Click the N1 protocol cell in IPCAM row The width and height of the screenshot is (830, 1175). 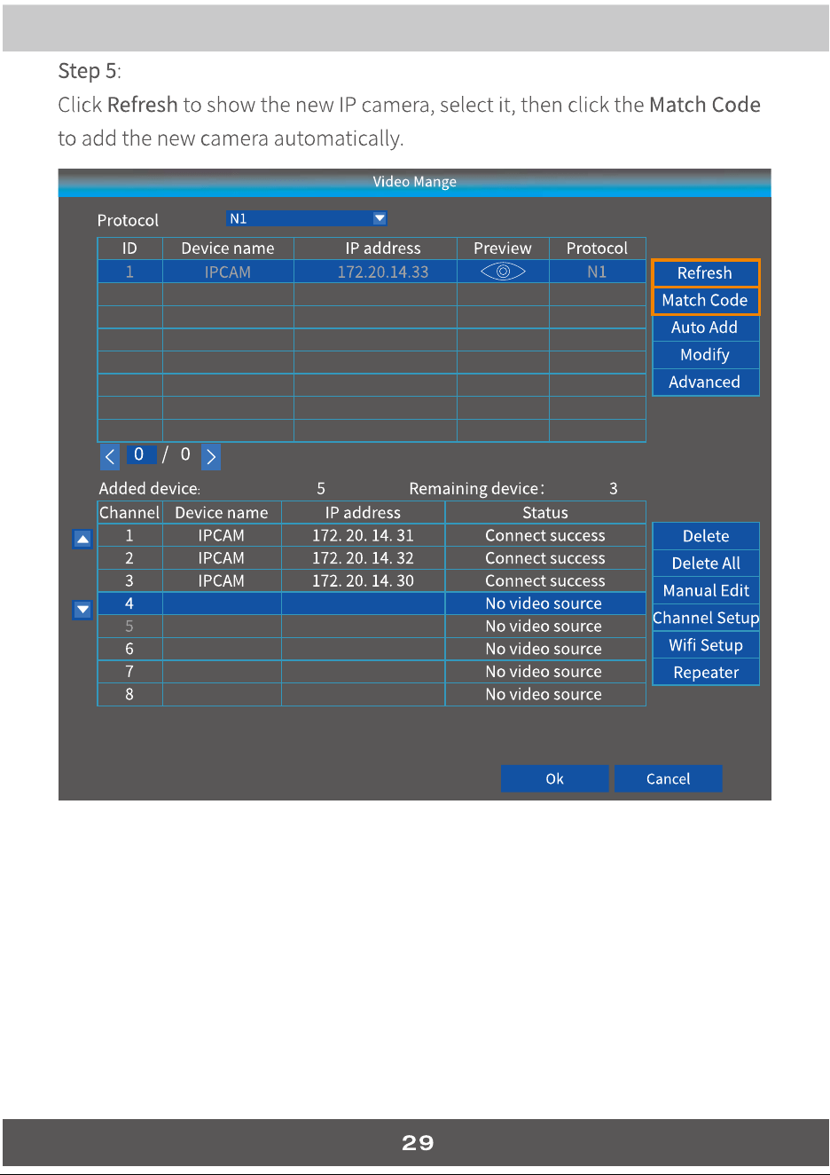597,272
